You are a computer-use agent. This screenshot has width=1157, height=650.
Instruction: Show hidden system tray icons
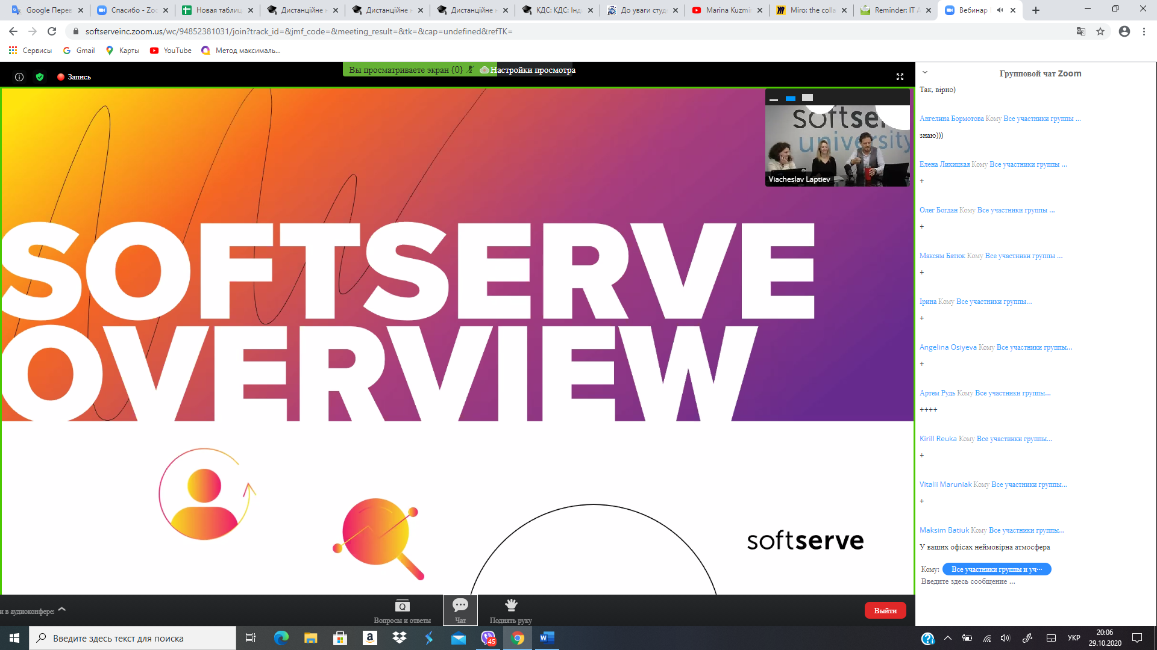(948, 638)
